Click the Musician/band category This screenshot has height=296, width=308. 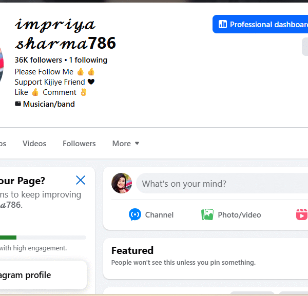(x=49, y=104)
